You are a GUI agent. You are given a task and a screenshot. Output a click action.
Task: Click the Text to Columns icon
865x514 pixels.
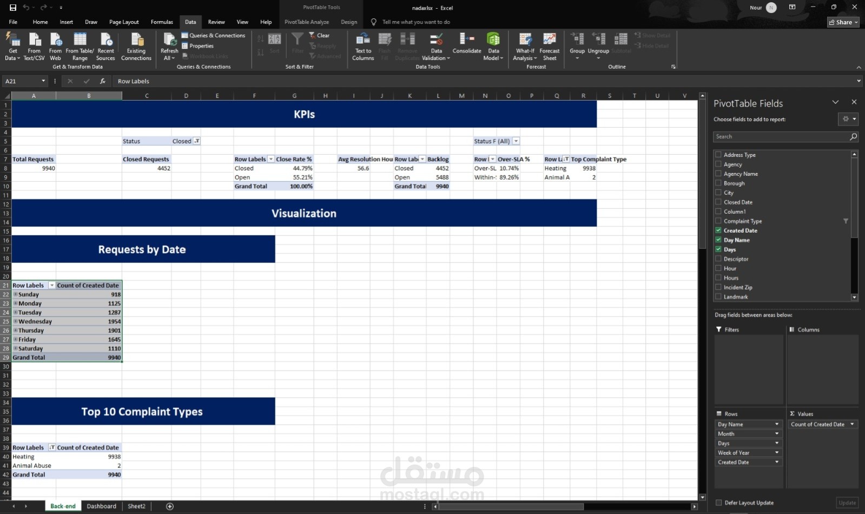pos(363,47)
